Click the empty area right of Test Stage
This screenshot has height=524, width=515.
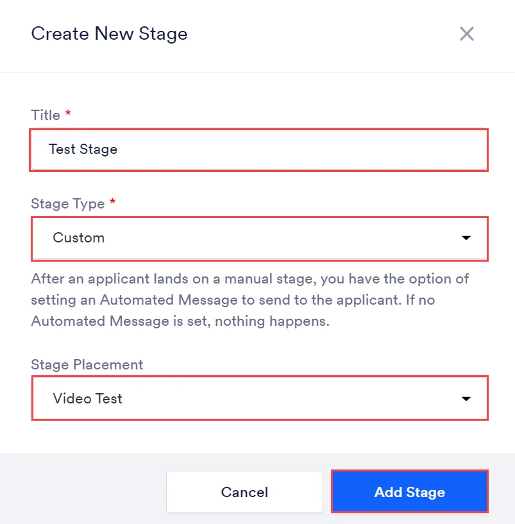301,150
